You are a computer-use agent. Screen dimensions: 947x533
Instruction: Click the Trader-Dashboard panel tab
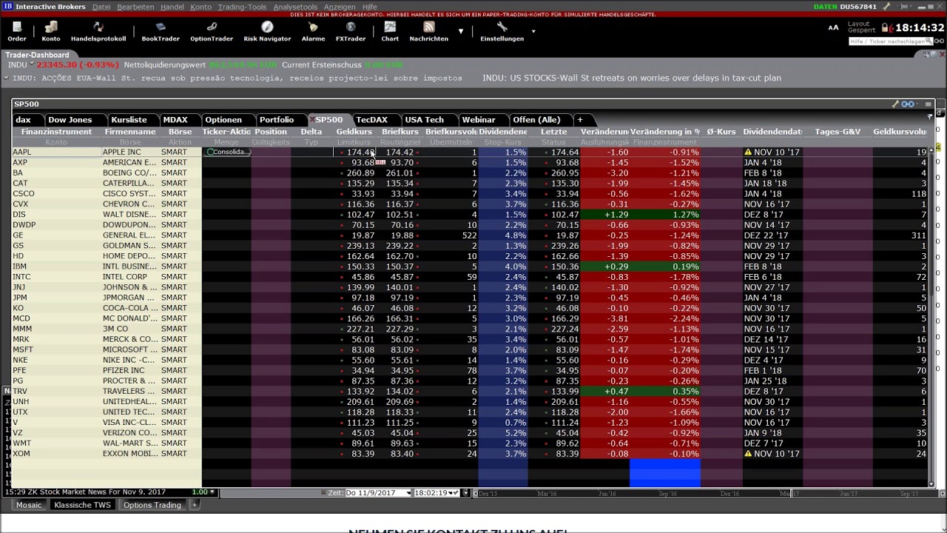point(37,55)
